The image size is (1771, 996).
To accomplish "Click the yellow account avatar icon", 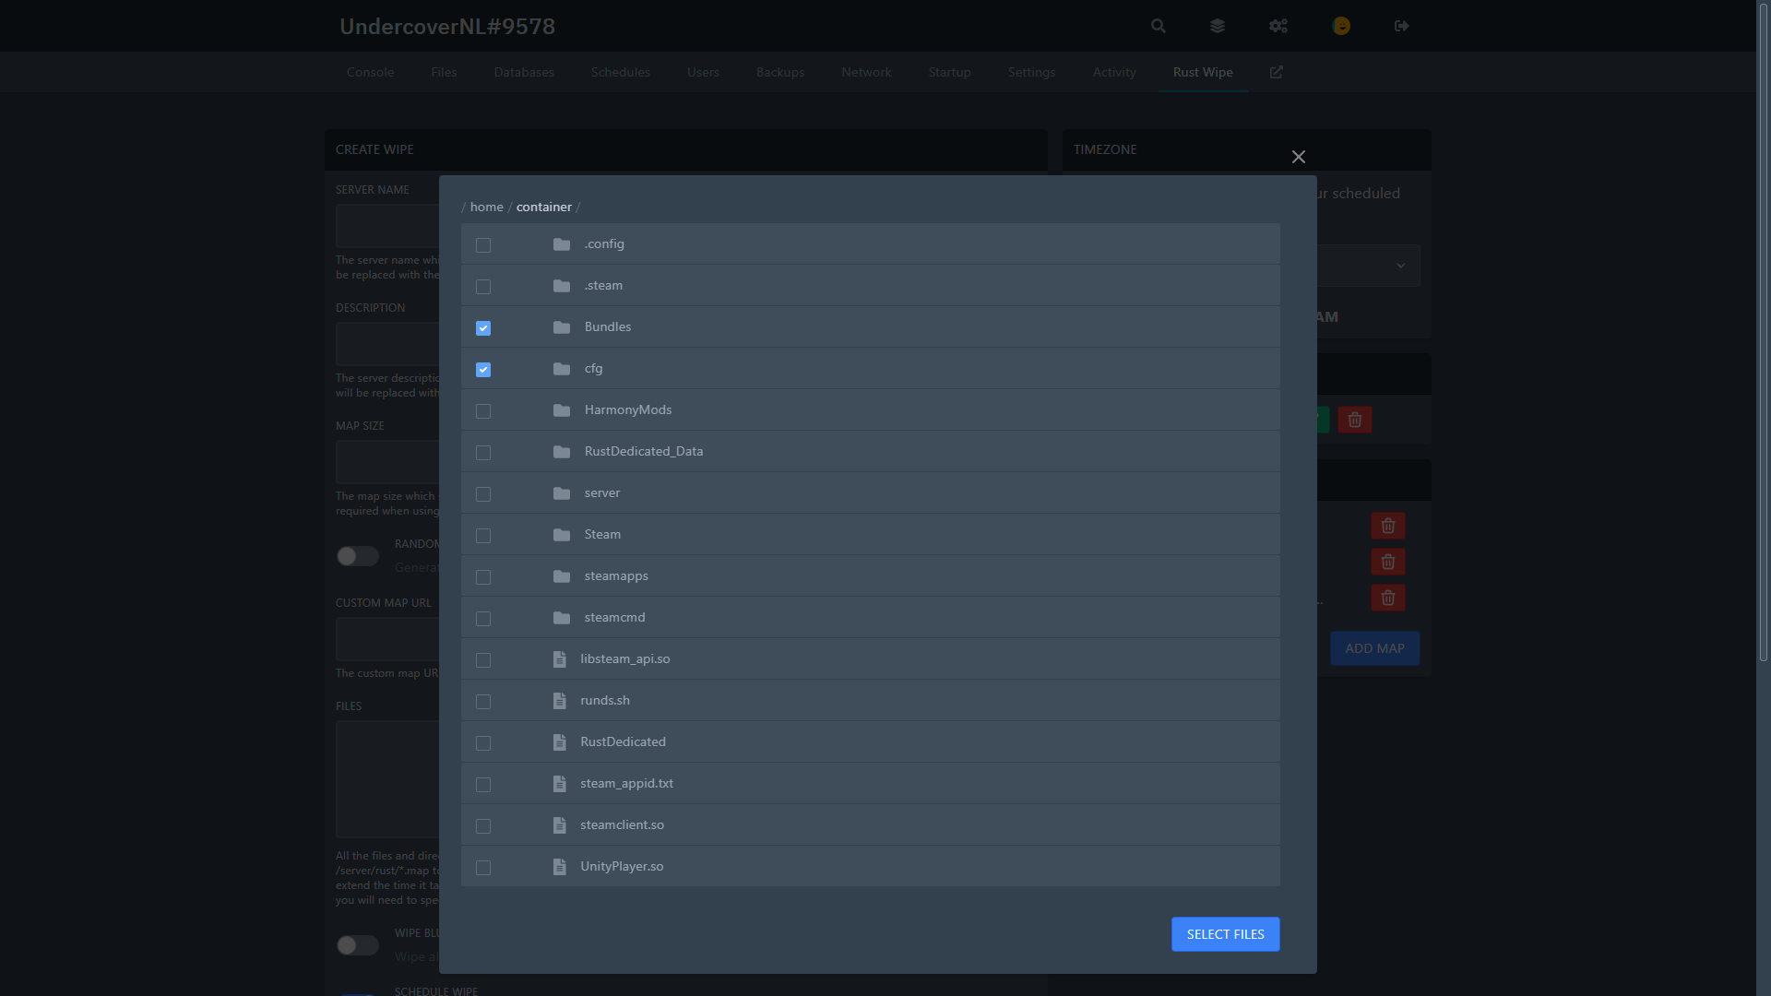I will (1342, 26).
